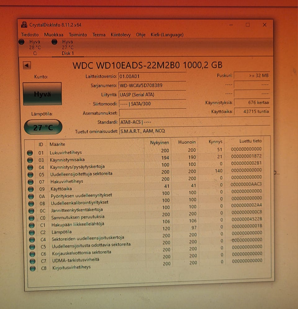This screenshot has width=298, height=309.
Task: Select the Sammutuksen peruutuksia attribute name
Action: point(78,217)
